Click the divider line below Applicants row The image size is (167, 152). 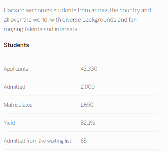(81, 78)
